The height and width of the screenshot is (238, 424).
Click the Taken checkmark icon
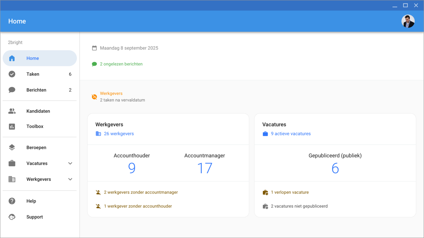tap(12, 74)
